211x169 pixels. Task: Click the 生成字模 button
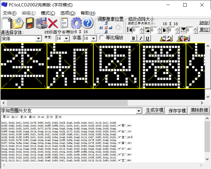tap(155, 110)
